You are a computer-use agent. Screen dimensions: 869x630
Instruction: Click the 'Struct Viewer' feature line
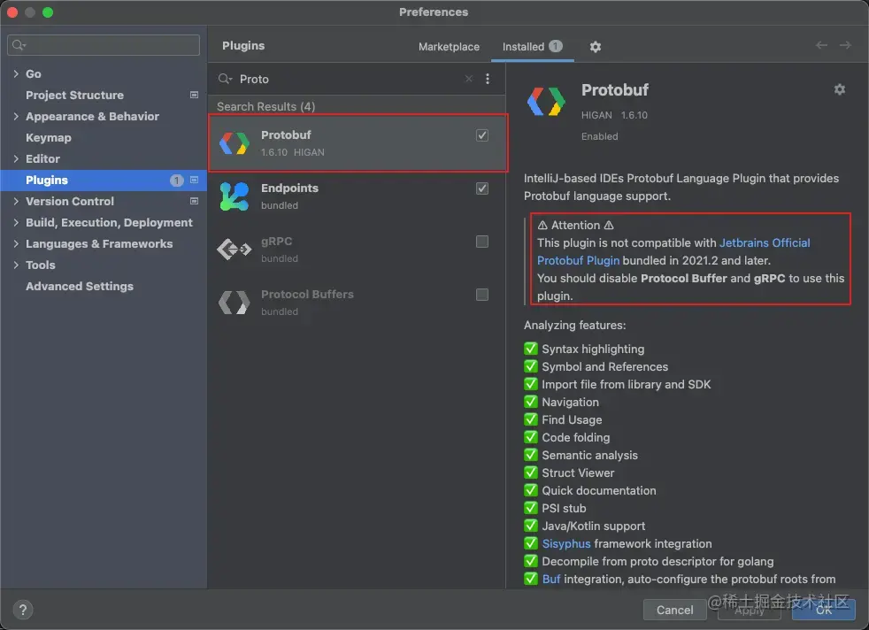[578, 473]
